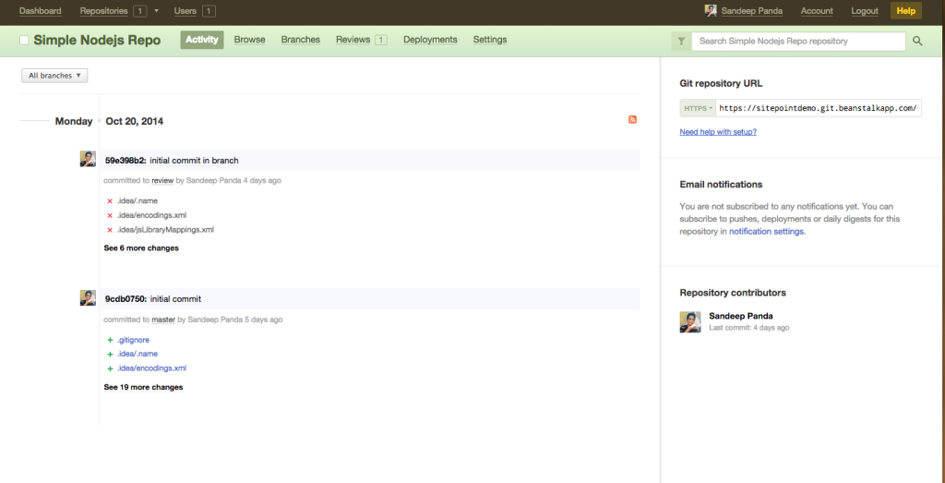Screen dimensions: 945x483
Task: Click avatar beside commit 9cdb0750
Action: tap(88, 297)
